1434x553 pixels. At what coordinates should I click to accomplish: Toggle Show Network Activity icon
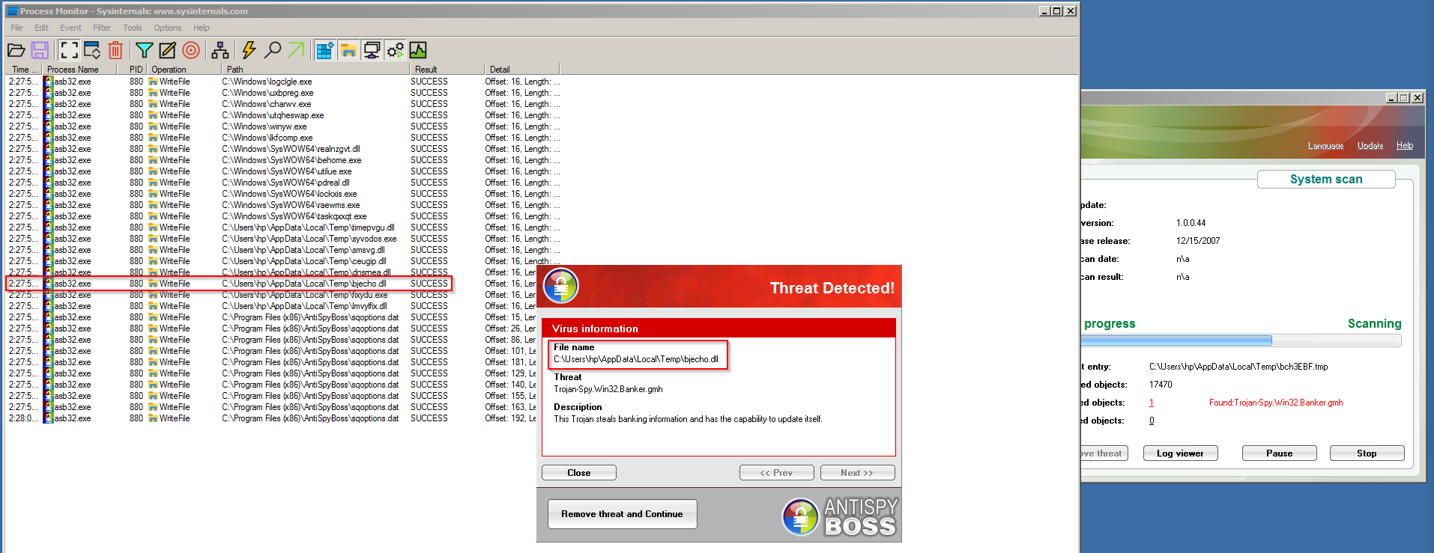(372, 50)
